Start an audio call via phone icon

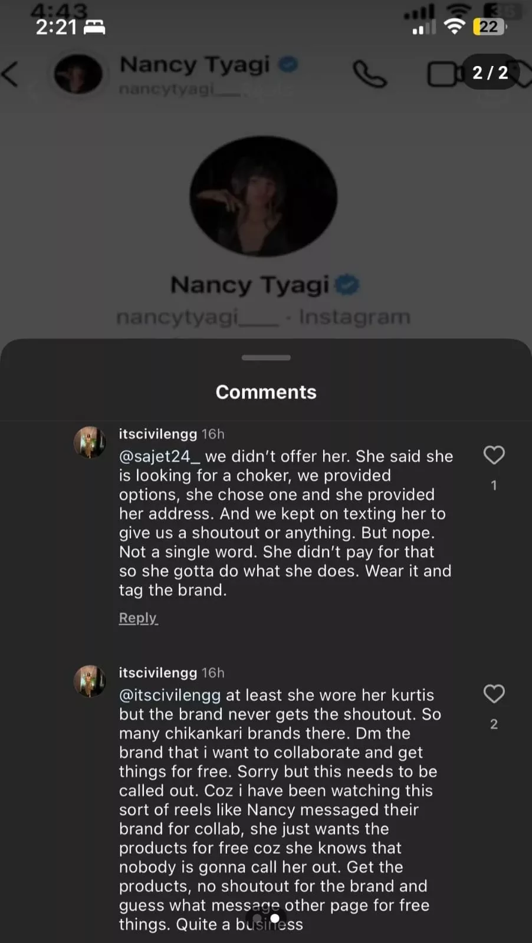tap(370, 74)
